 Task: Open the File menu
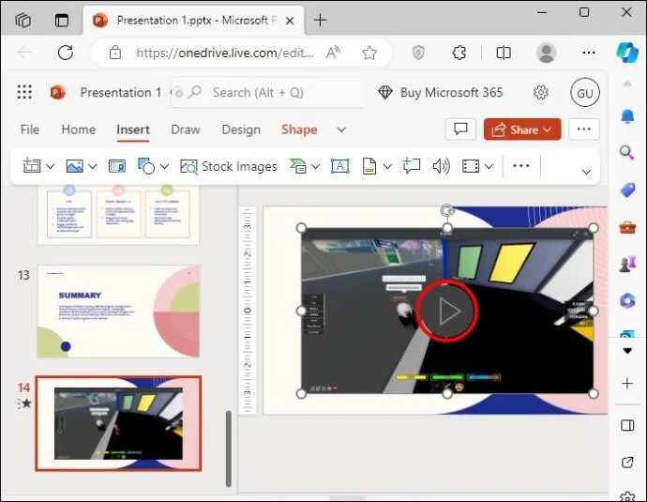pos(30,129)
